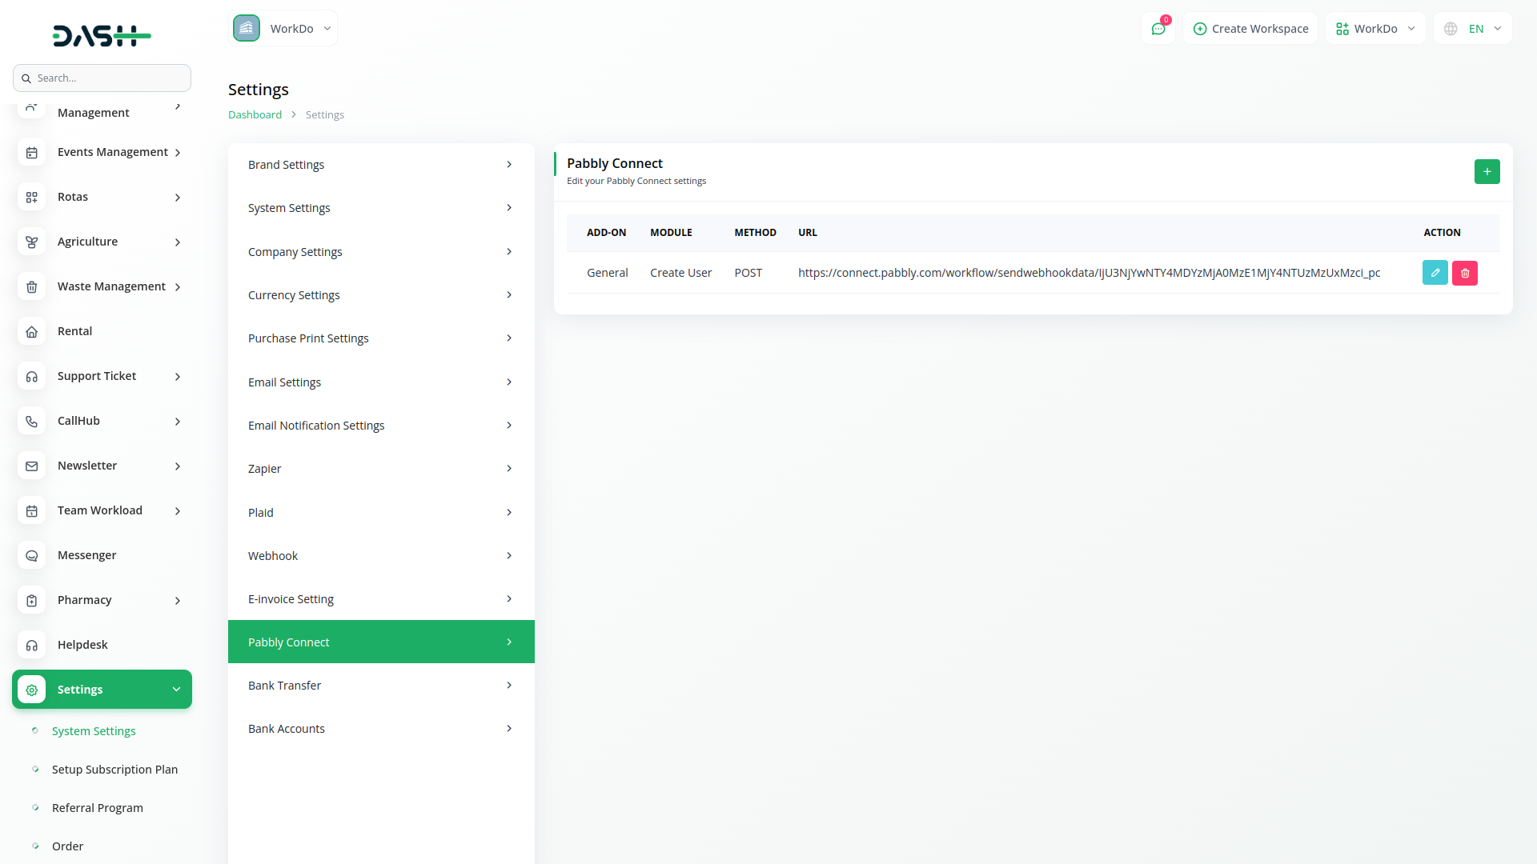Select the active Pabbly Connect menu item

pyautogui.click(x=381, y=642)
